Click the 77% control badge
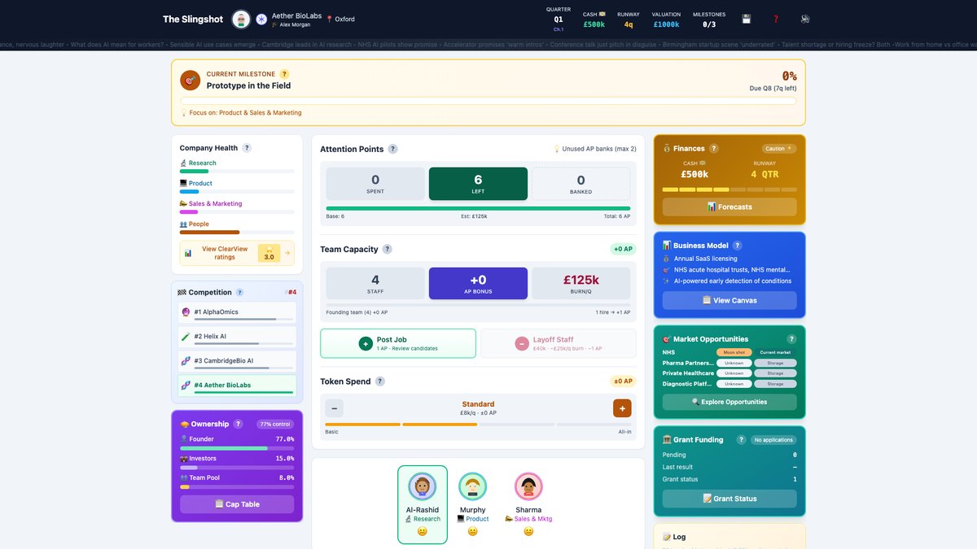The image size is (977, 549). pos(275,425)
